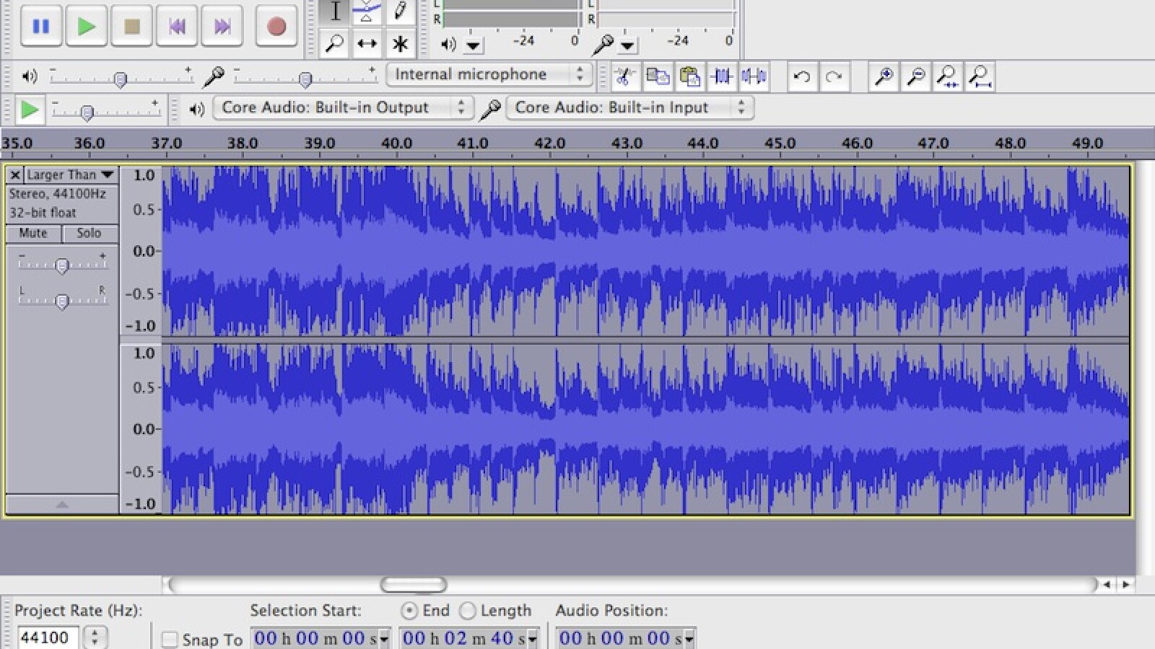Solo the Larger Than track
1155x649 pixels.
coord(89,233)
